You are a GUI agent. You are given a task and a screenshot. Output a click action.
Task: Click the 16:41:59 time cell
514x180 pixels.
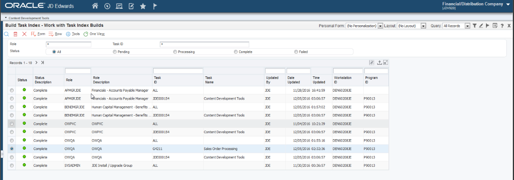(x=322, y=90)
